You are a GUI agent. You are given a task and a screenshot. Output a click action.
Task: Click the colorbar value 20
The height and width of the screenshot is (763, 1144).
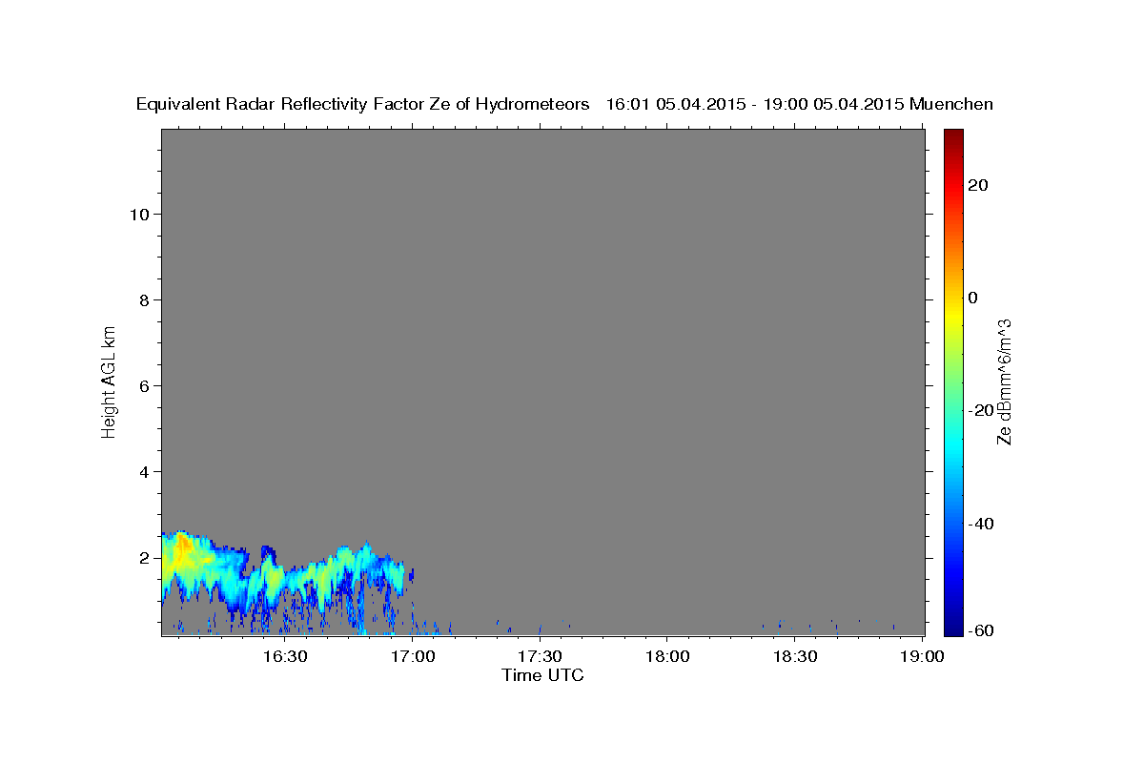[977, 185]
